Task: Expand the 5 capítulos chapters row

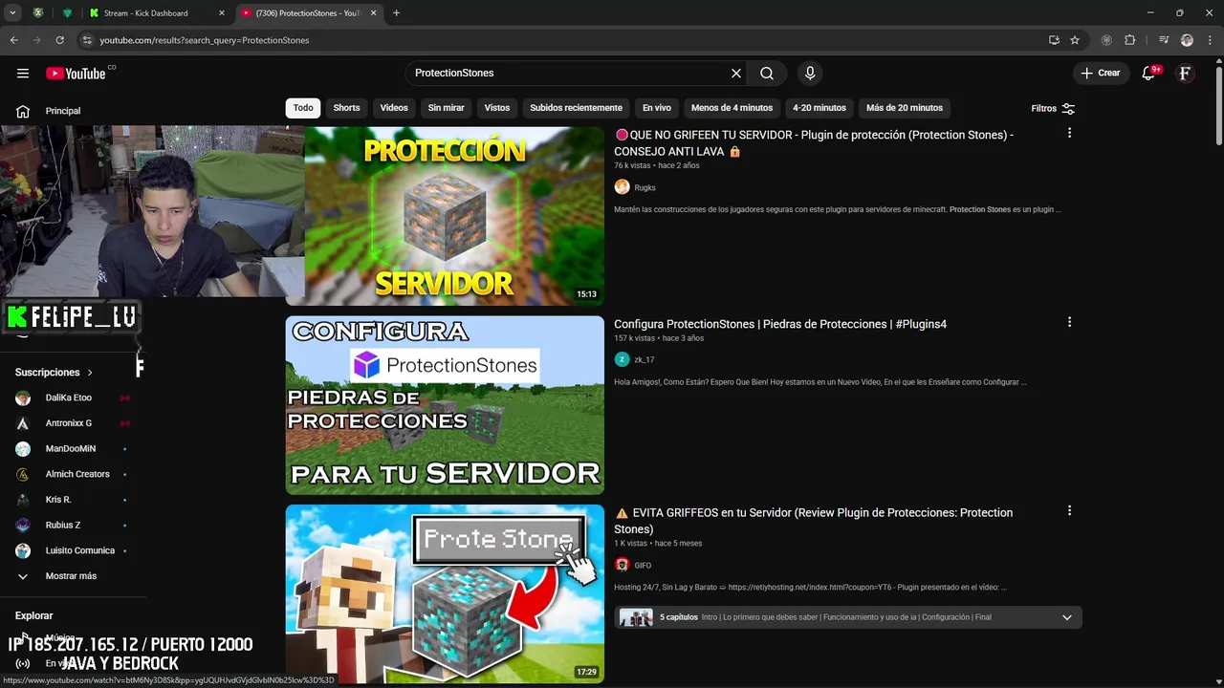Action: click(847, 617)
